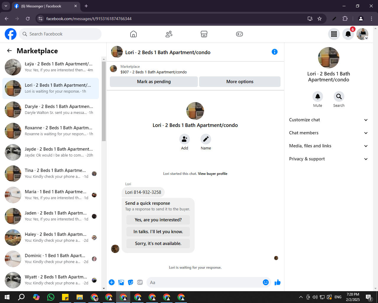Screen dimensions: 378x303
Task: Click the back arrow beside Marketplace
Action: (9, 51)
